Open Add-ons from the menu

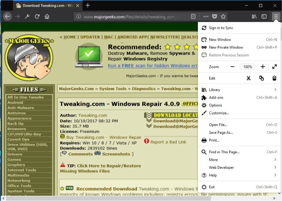pyautogui.click(x=239, y=98)
